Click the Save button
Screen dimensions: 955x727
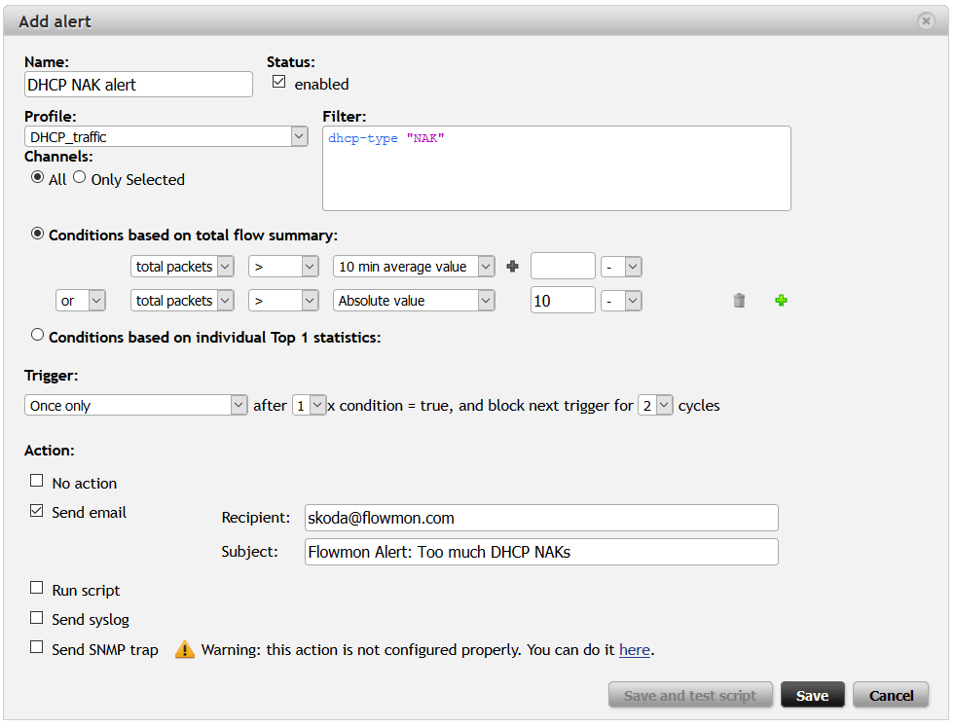pos(812,695)
